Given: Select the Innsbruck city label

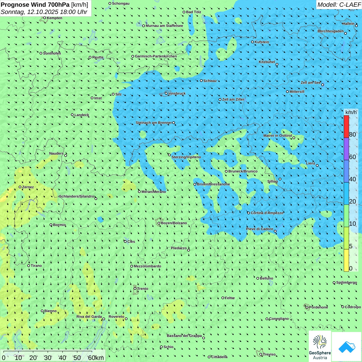Looking at the screenshot, I should (x=177, y=93).
